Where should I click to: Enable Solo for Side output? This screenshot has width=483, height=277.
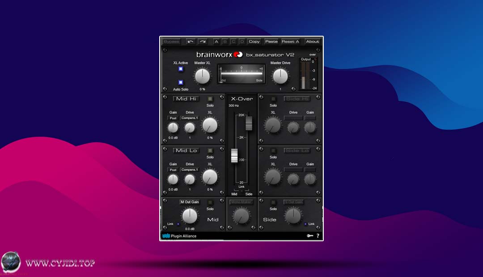click(273, 202)
